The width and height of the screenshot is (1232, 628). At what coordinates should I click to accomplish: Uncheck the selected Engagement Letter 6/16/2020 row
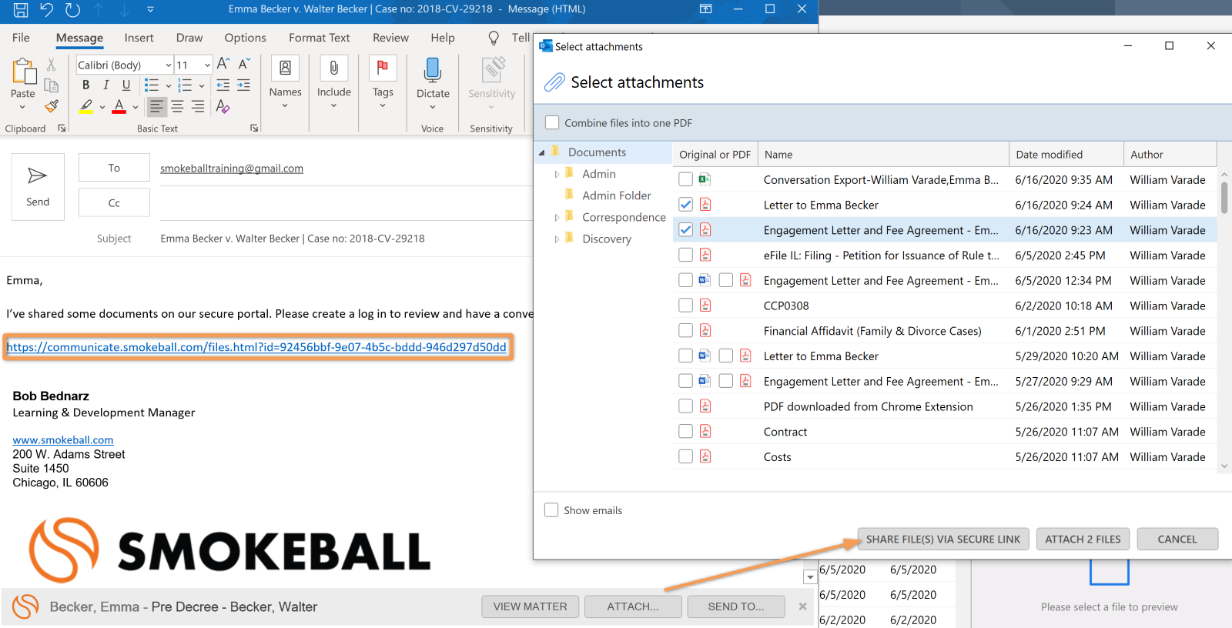[685, 229]
